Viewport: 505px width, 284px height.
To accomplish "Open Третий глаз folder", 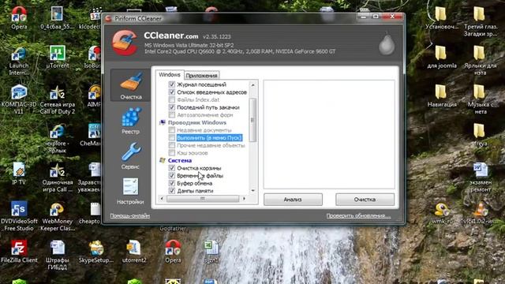I will click(481, 21).
